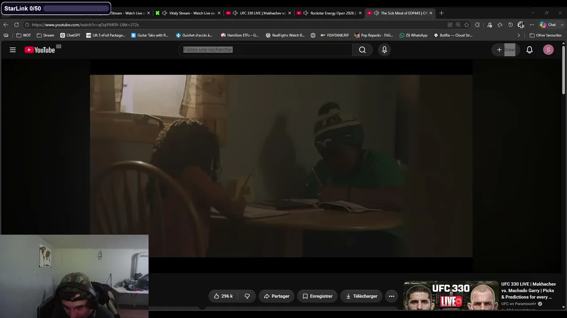Viewport: 567px width, 318px height.
Task: Like the video with 296 k likes
Action: coord(223,296)
